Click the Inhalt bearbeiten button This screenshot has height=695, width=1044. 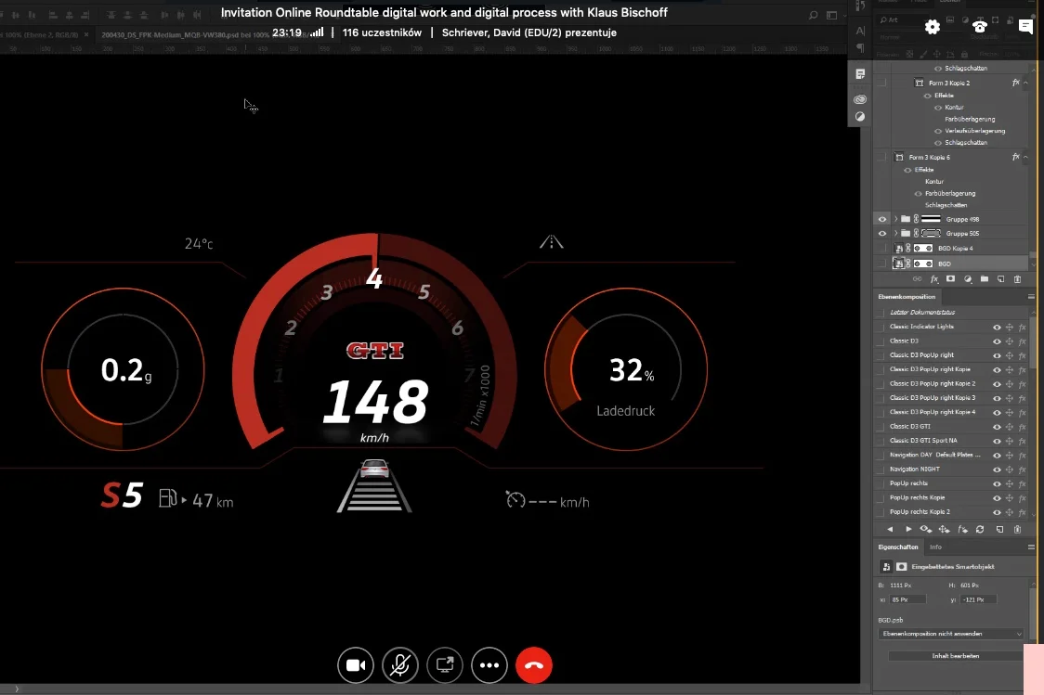click(x=956, y=656)
